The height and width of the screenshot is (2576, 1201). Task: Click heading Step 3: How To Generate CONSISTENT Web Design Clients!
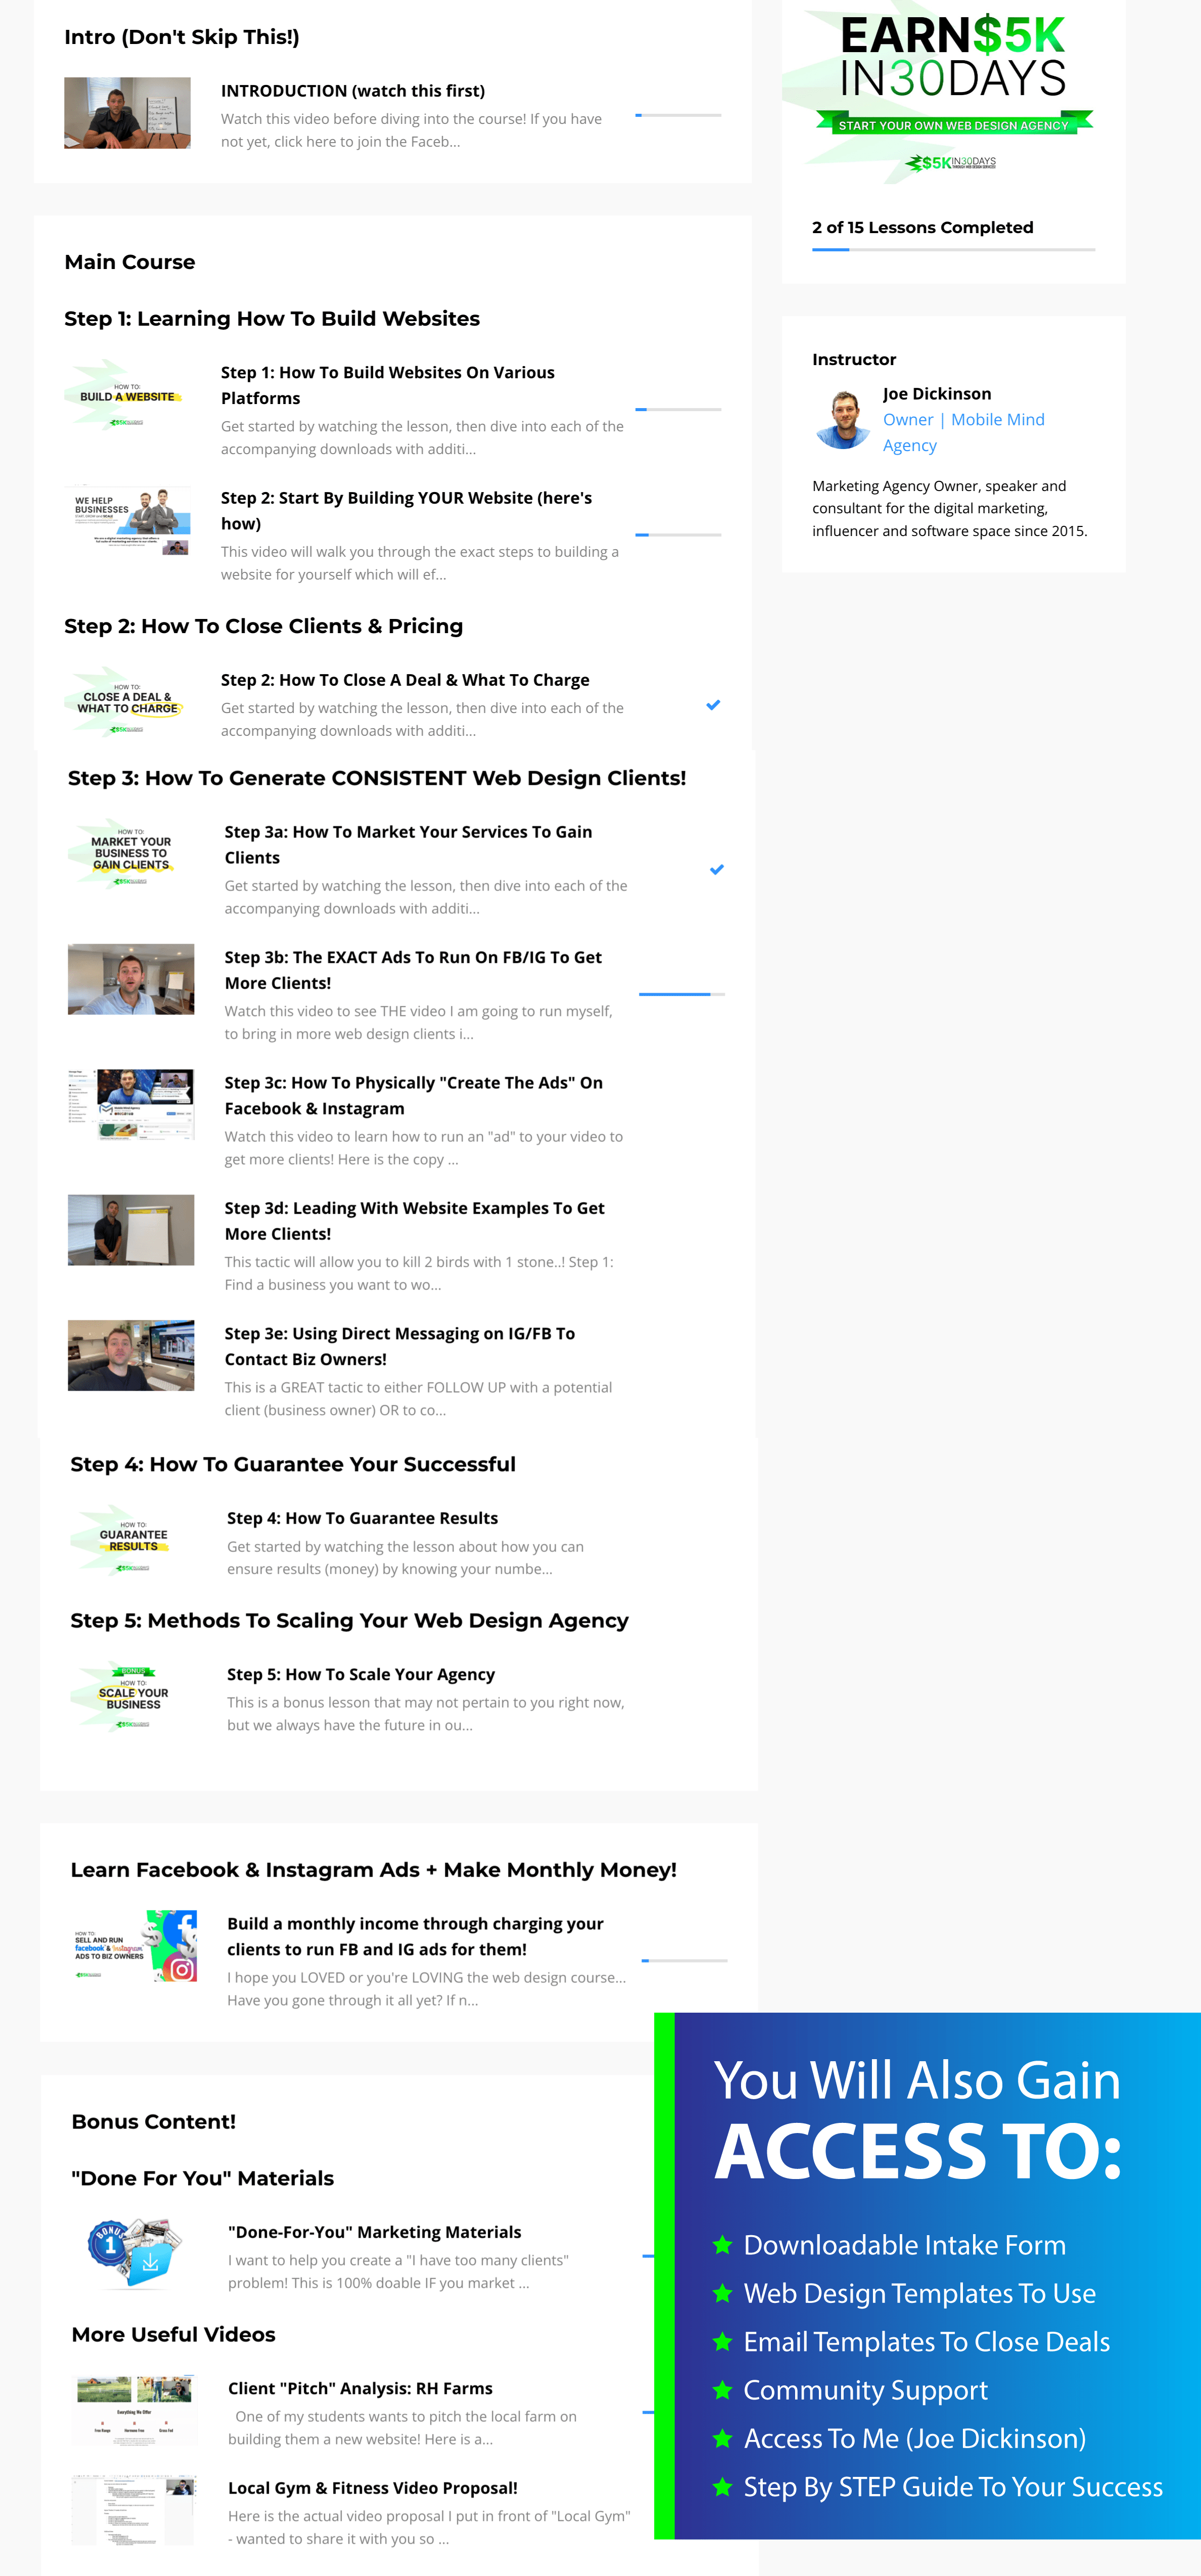tap(377, 778)
